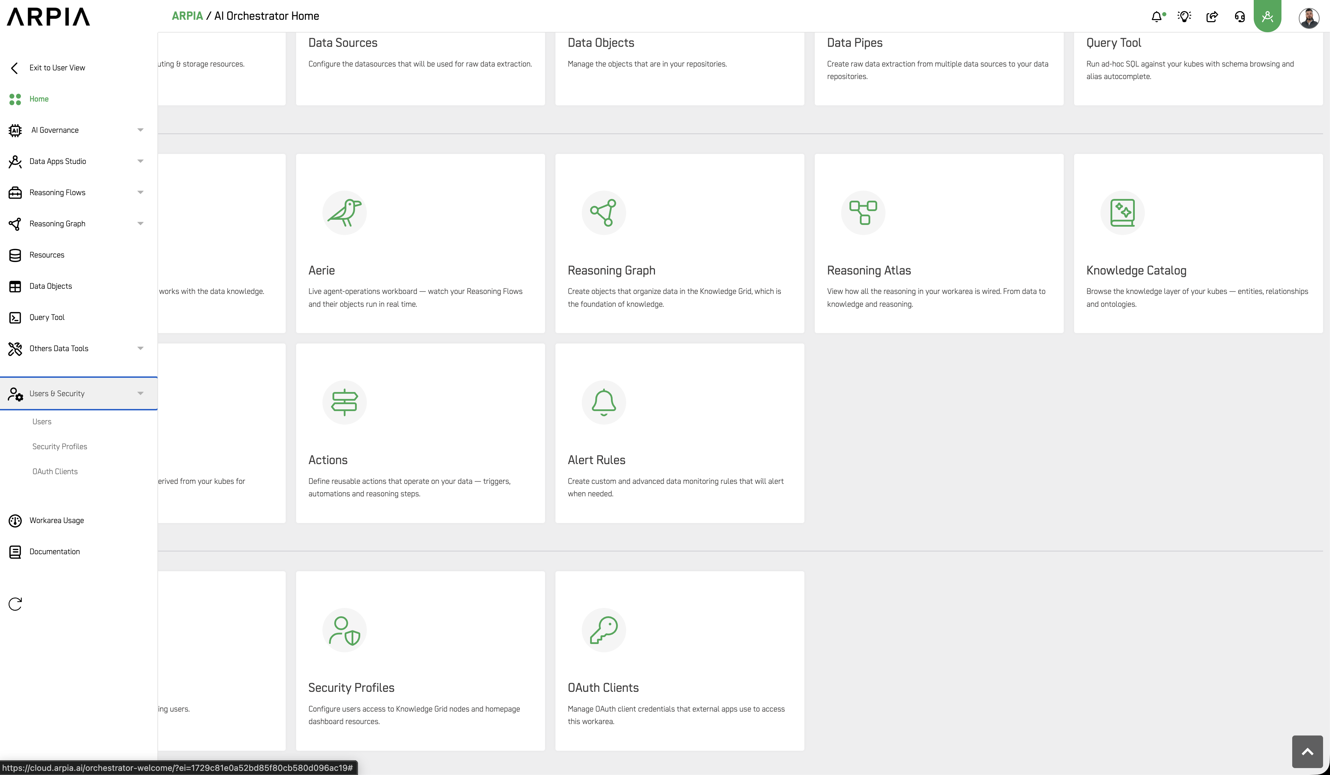Click the Reasoning Graph card share-node icon
1330x775 pixels.
coord(604,212)
